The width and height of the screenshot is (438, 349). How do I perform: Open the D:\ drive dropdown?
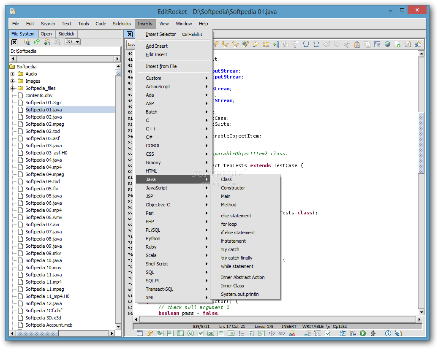(x=72, y=42)
